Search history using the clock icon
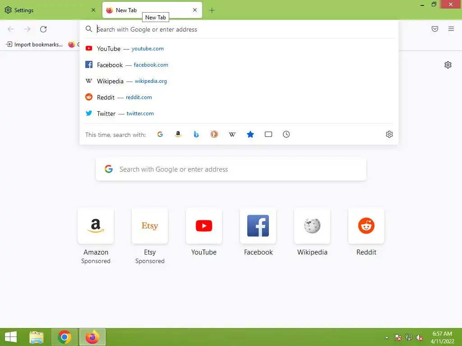This screenshot has width=462, height=346. tap(286, 134)
